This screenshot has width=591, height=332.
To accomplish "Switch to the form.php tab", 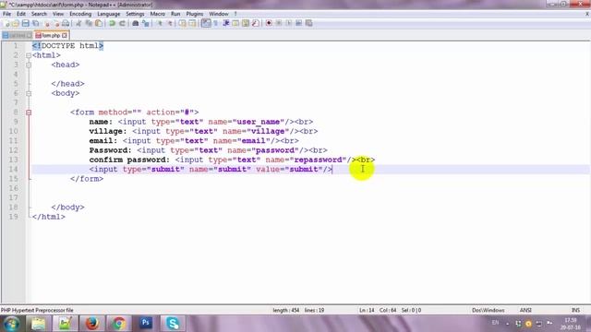I will tap(51, 35).
